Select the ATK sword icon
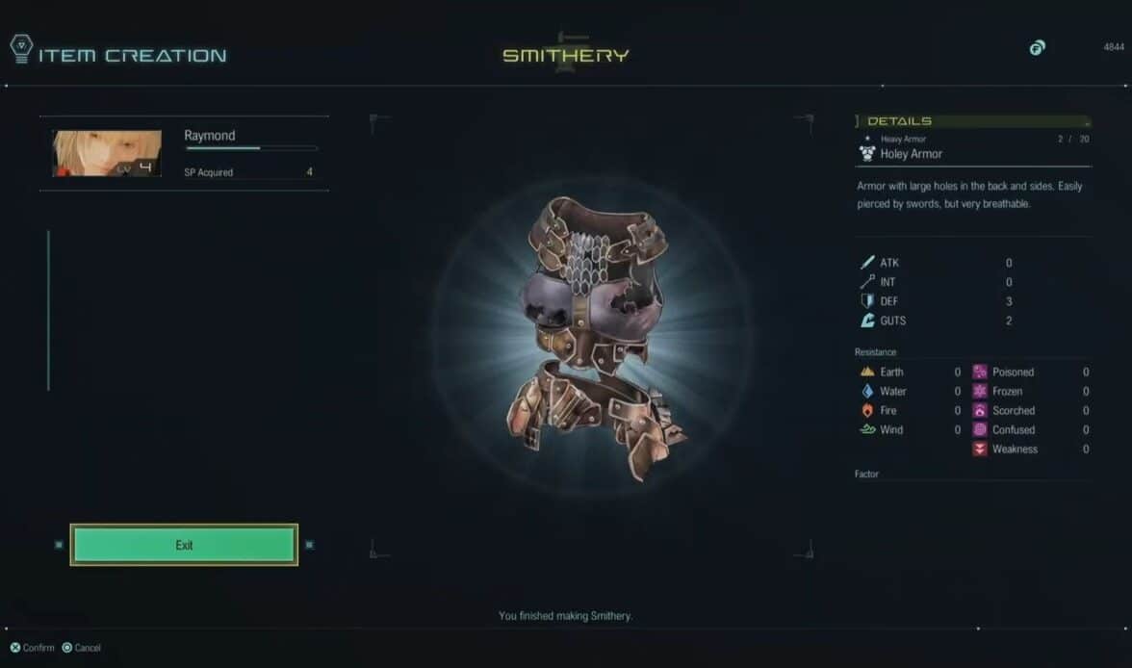Screen dimensions: 1132x668 (x=867, y=262)
